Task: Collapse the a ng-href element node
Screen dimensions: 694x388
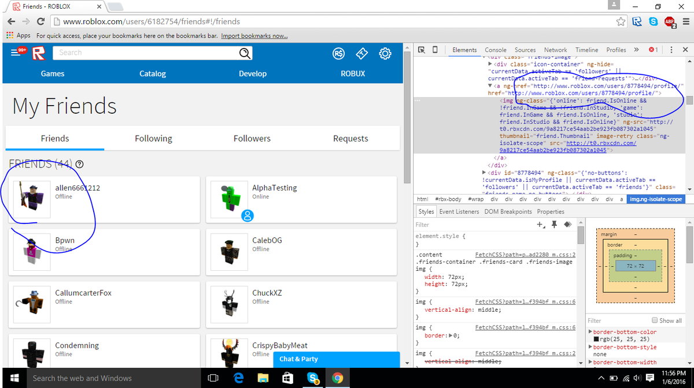Action: point(491,85)
